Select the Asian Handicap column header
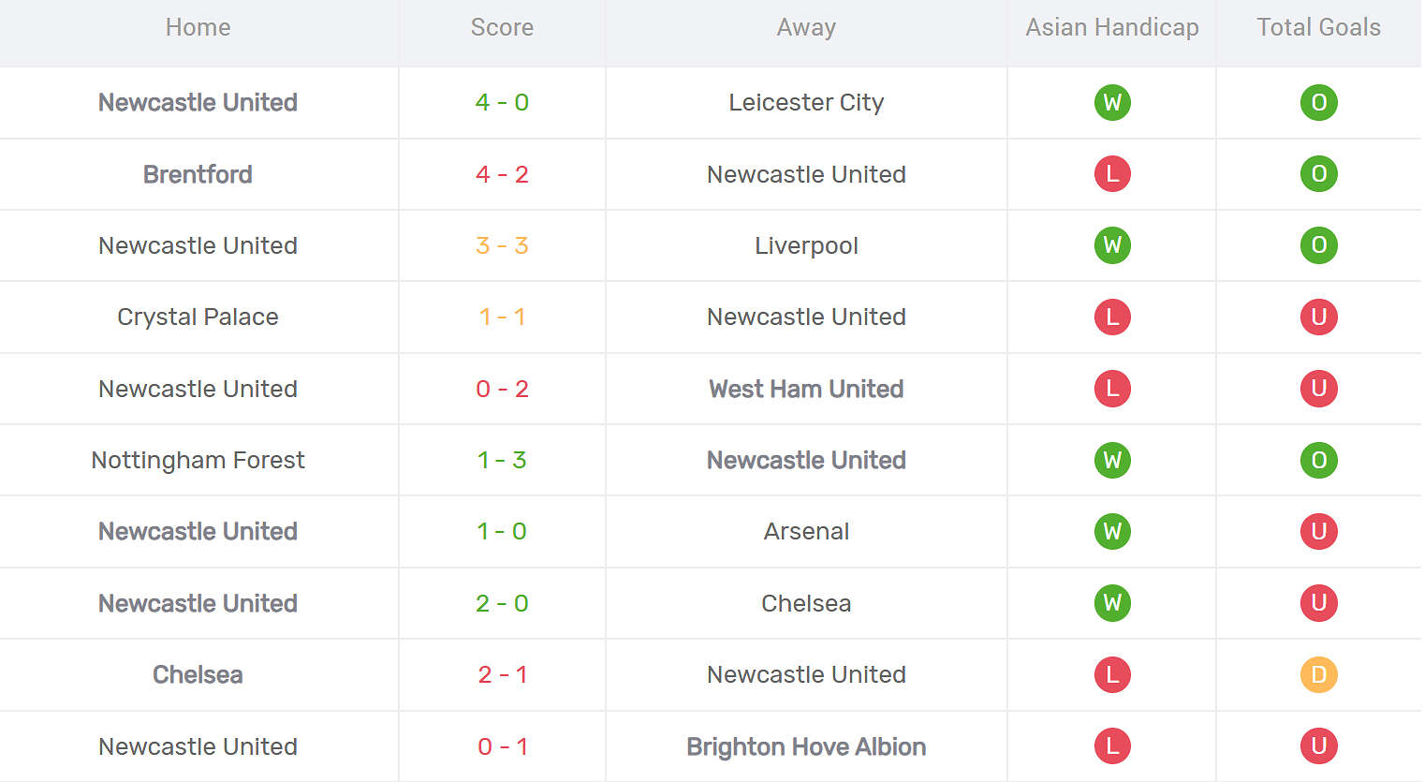 click(x=1112, y=28)
